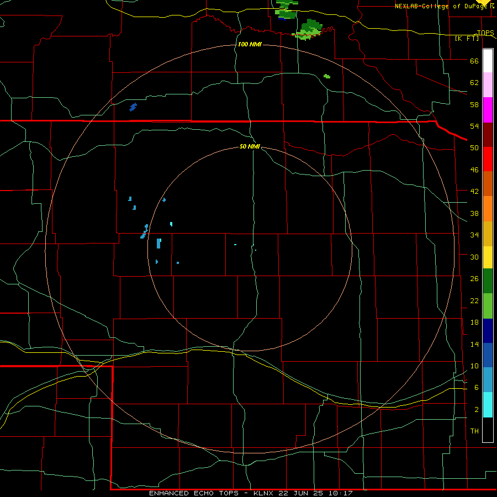Click the '26' legend value
This screenshot has height=497, width=497.
click(474, 279)
